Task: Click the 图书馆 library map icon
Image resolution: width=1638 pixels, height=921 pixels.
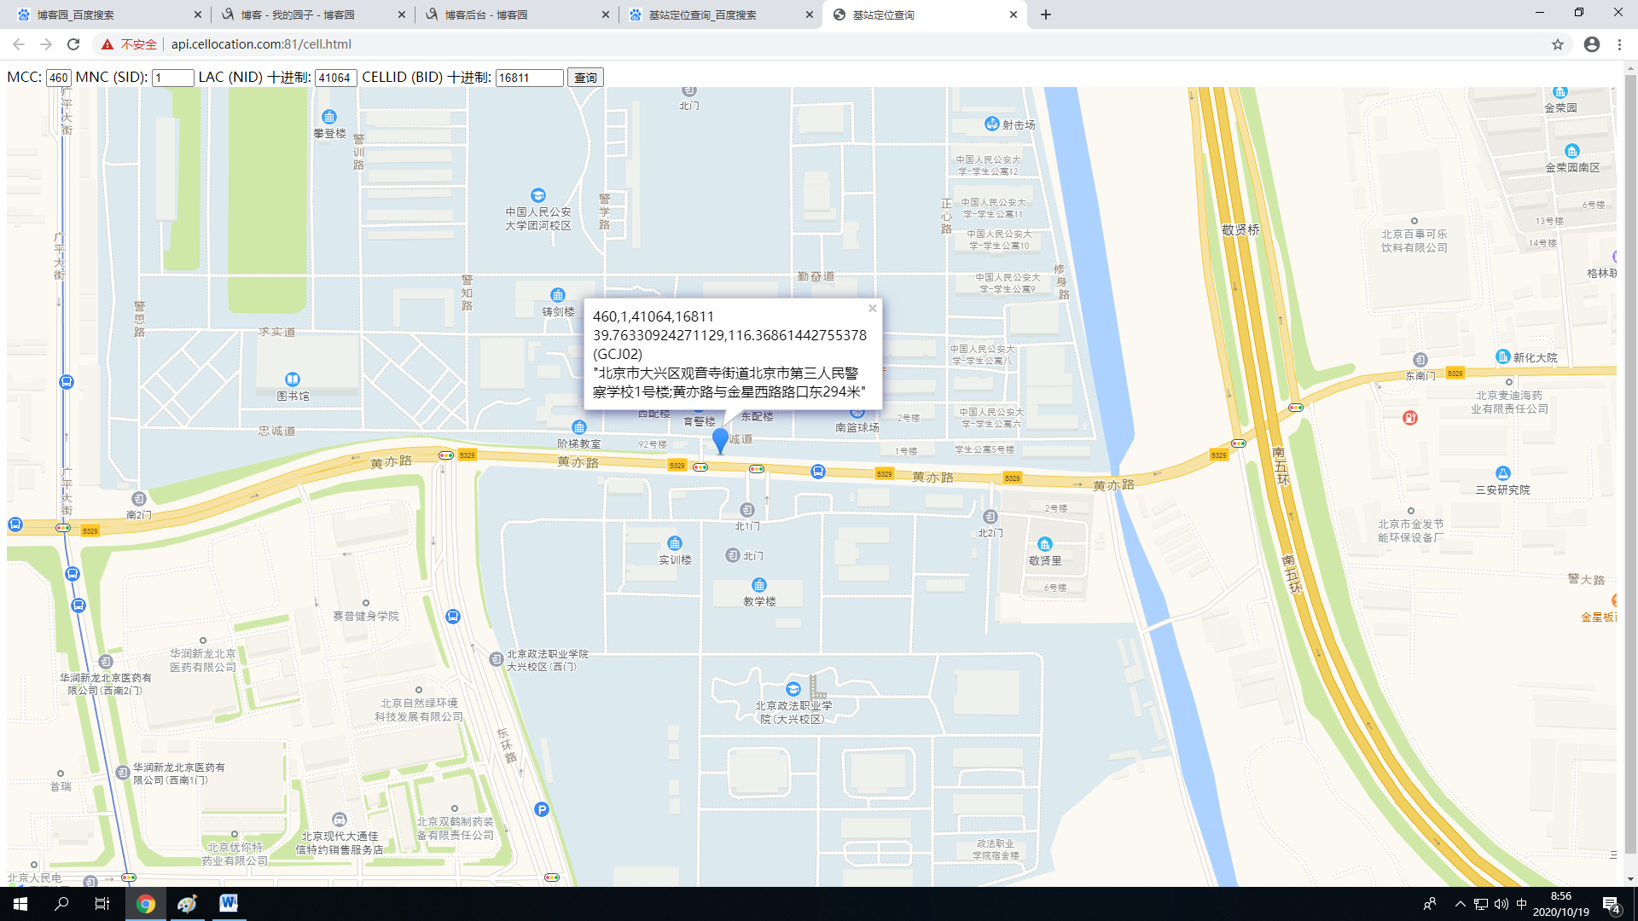Action: point(292,379)
